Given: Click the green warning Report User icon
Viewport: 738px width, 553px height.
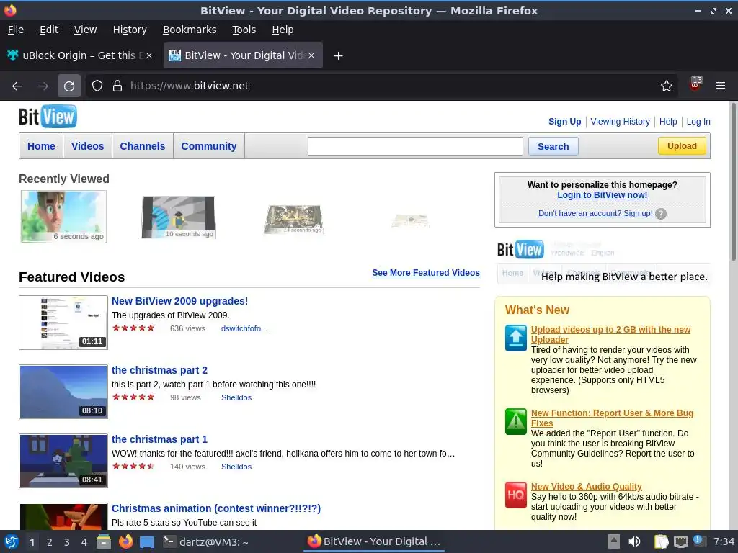Looking at the screenshot, I should tap(516, 421).
